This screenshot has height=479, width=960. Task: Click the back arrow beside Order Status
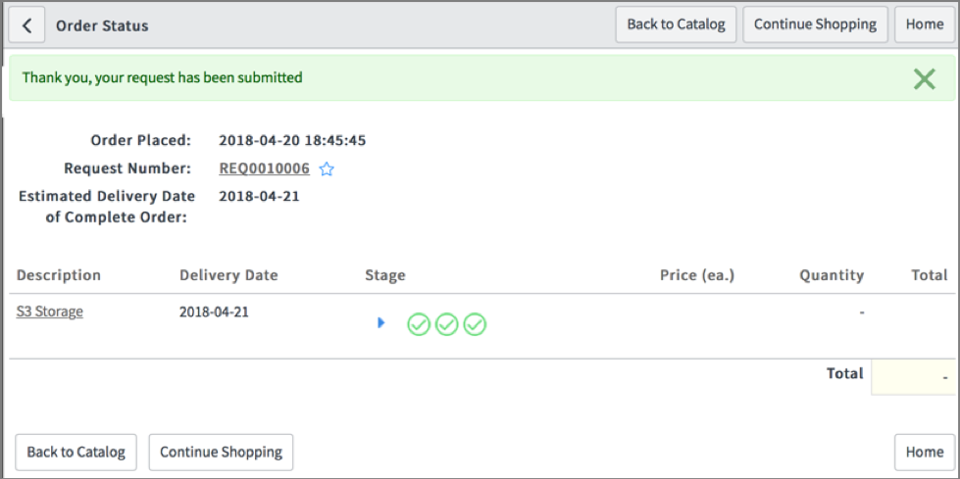pyautogui.click(x=26, y=25)
